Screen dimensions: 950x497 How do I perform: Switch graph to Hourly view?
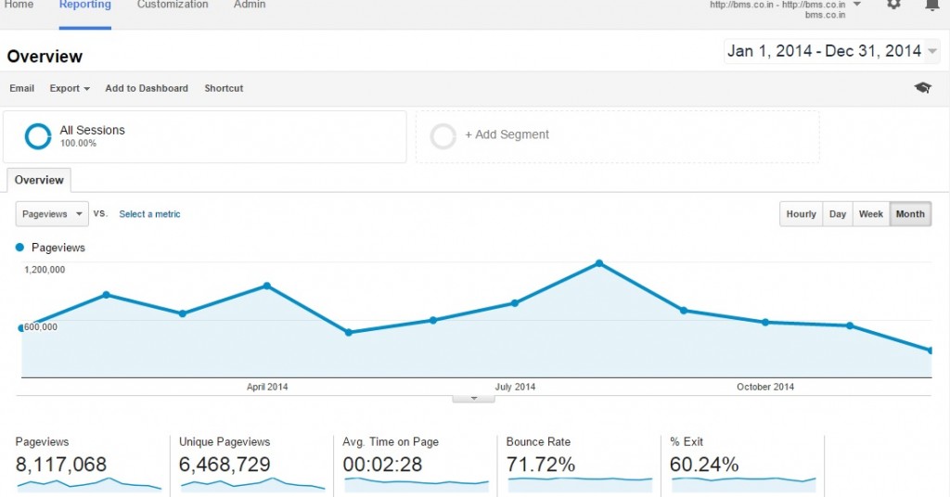[801, 214]
